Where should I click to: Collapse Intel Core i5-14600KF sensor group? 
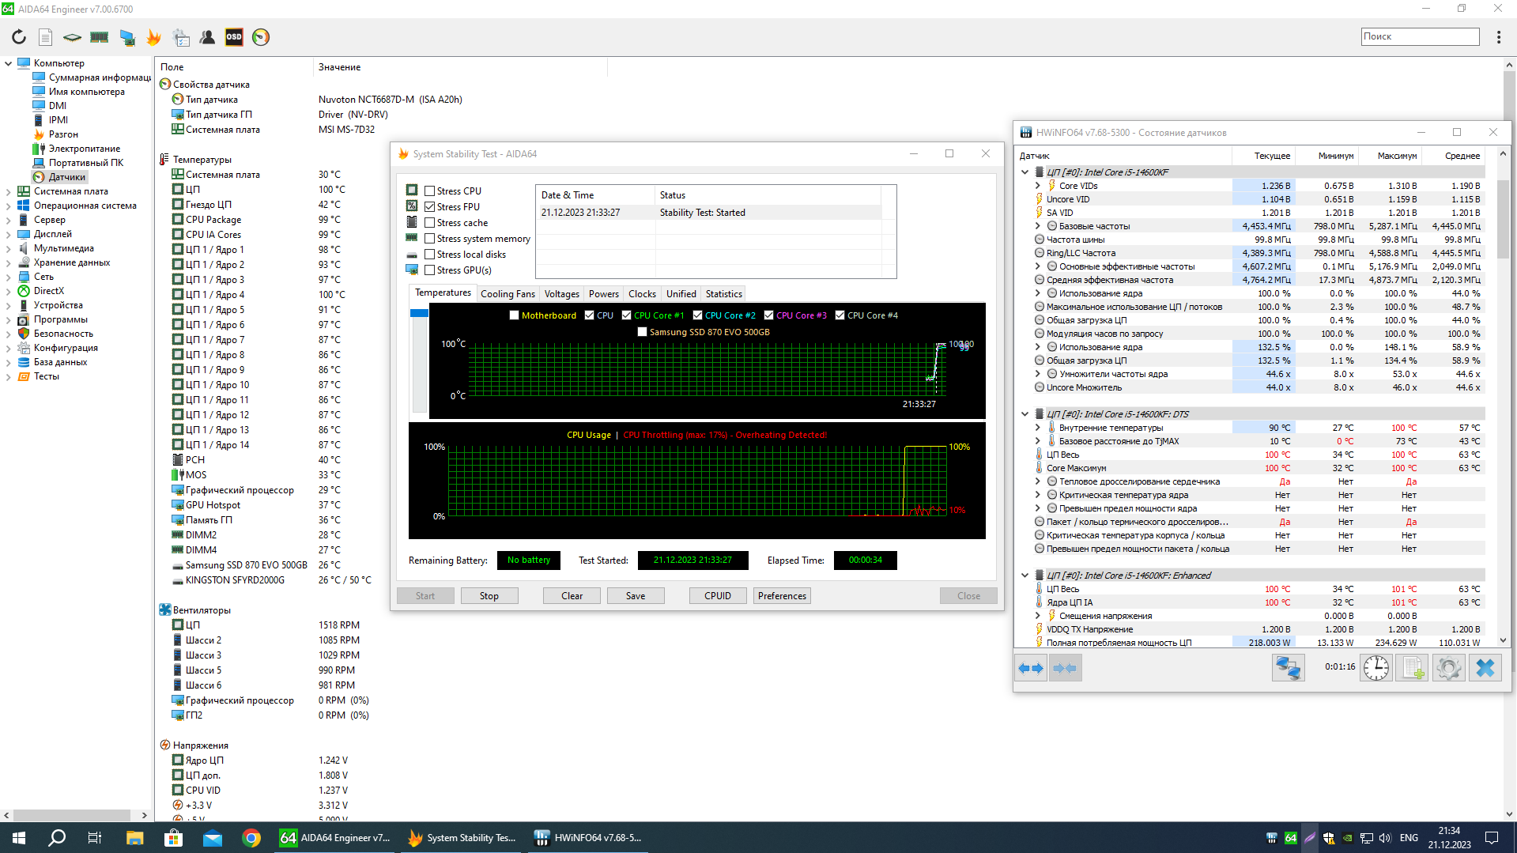click(1025, 172)
